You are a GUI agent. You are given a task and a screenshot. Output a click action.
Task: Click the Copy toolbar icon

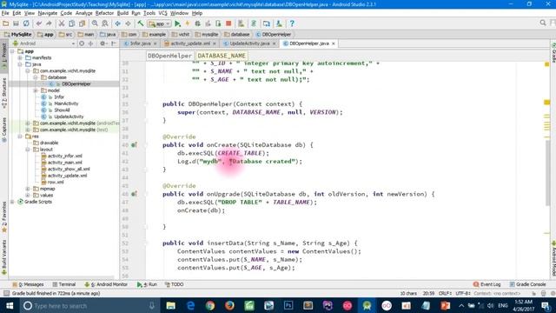point(71,23)
